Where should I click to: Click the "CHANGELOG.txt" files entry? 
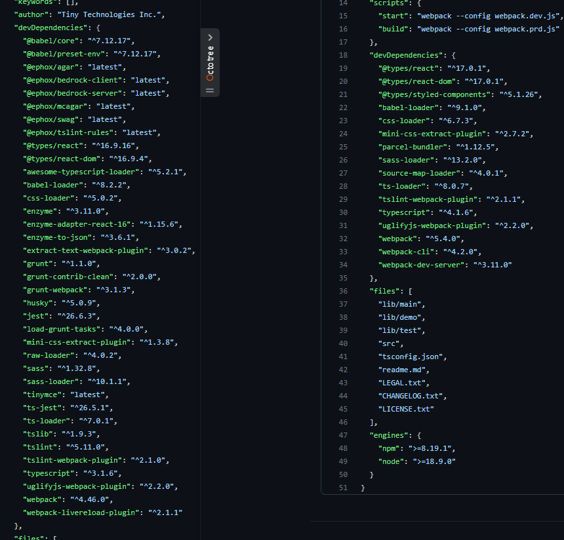(x=411, y=396)
